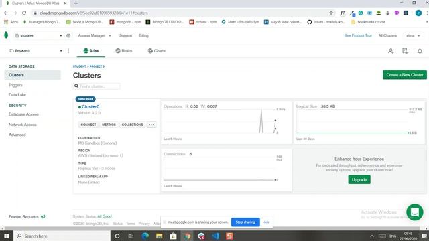The image size is (429, 241).
Task: Switch to the Atlas tab
Action: [x=91, y=51]
